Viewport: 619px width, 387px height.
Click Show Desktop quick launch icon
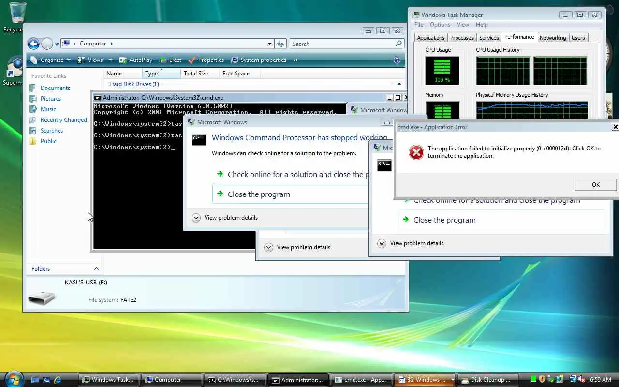(35, 380)
